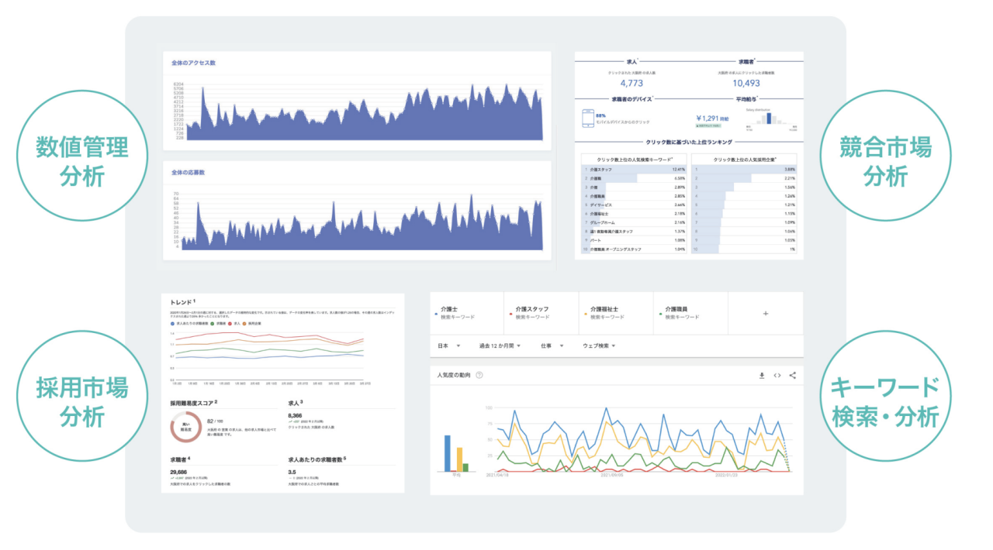Image resolution: width=993 pixels, height=550 pixels.
Task: Open the 日本 region dropdown
Action: (448, 345)
